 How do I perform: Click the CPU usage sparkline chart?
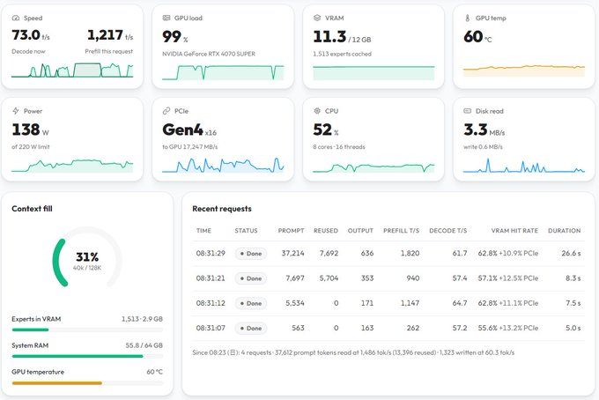click(373, 168)
